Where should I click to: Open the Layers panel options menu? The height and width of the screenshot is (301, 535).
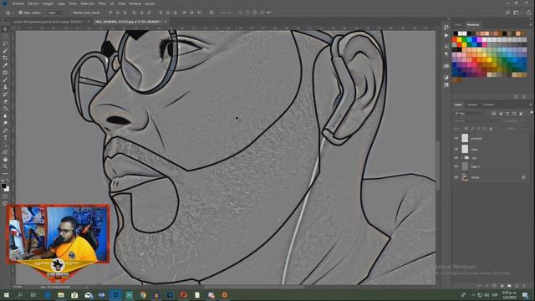tap(531, 105)
